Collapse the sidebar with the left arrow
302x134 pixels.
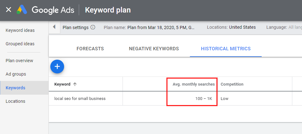tap(54, 27)
